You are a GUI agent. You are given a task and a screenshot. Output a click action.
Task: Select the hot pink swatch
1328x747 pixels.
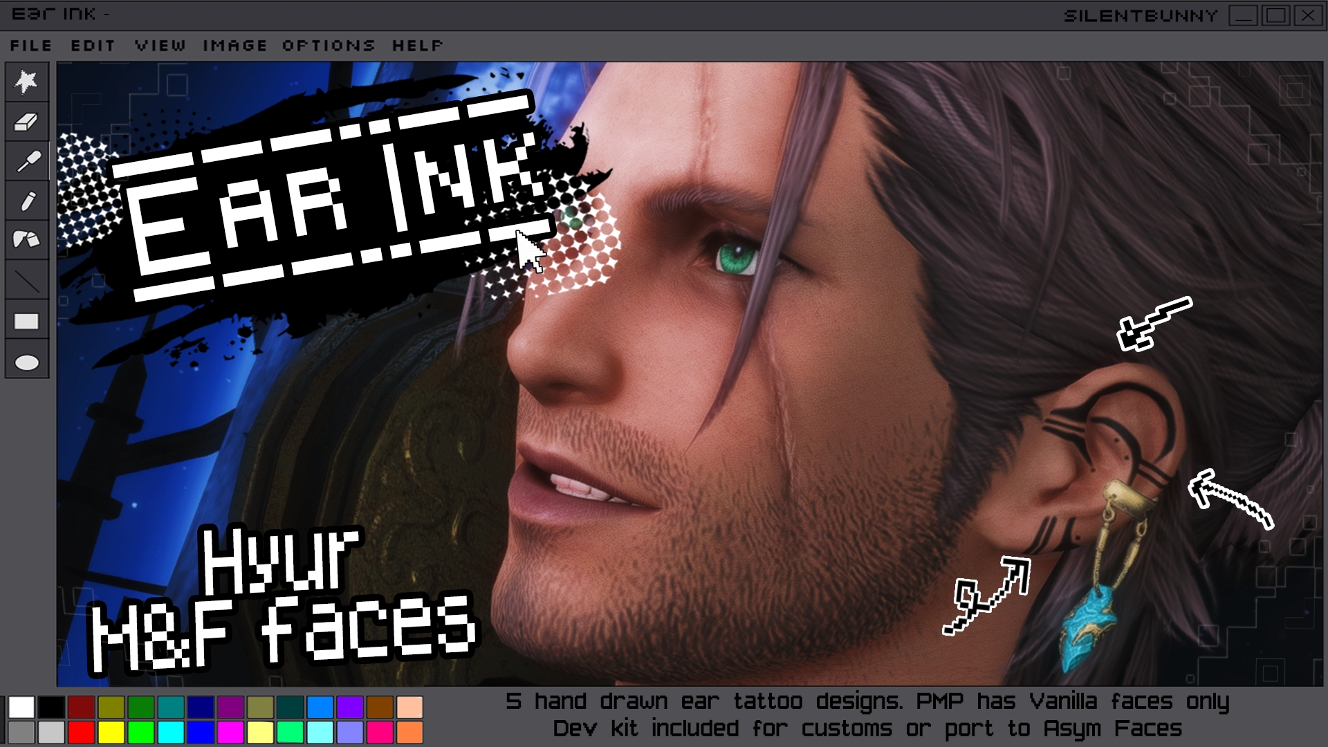(379, 732)
